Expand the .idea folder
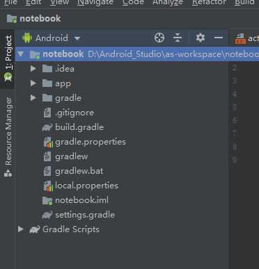The width and height of the screenshot is (259, 269). point(33,69)
